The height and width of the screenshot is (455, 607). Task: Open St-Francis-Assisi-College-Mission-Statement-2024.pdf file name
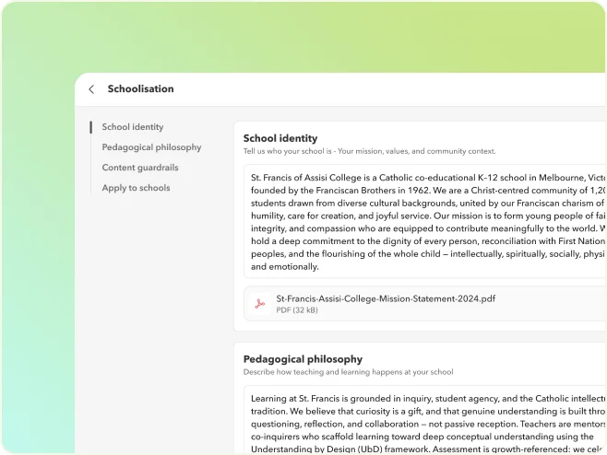tap(386, 298)
